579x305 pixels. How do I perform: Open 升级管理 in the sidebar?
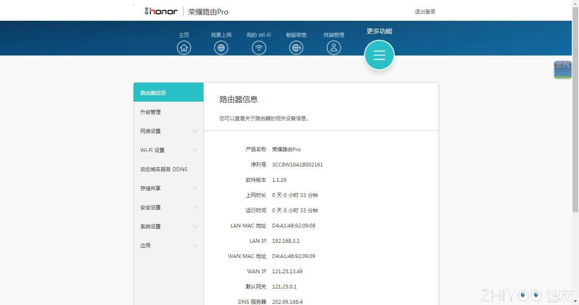[168, 112]
